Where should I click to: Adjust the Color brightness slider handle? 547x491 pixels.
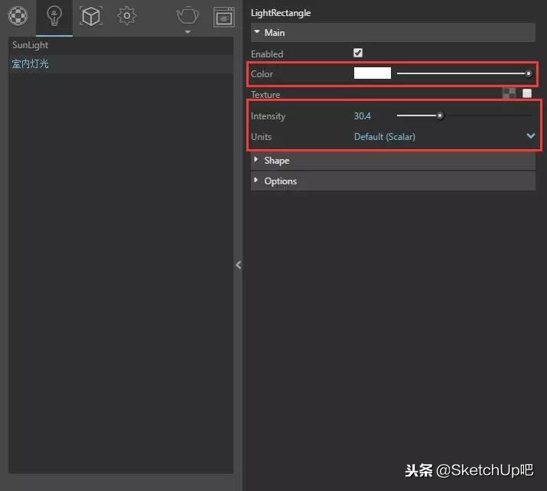[x=529, y=73]
